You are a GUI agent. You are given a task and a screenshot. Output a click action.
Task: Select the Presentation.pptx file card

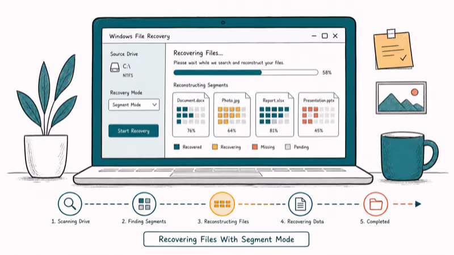click(x=318, y=115)
